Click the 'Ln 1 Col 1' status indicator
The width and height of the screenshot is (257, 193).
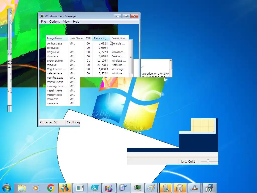[188, 162]
